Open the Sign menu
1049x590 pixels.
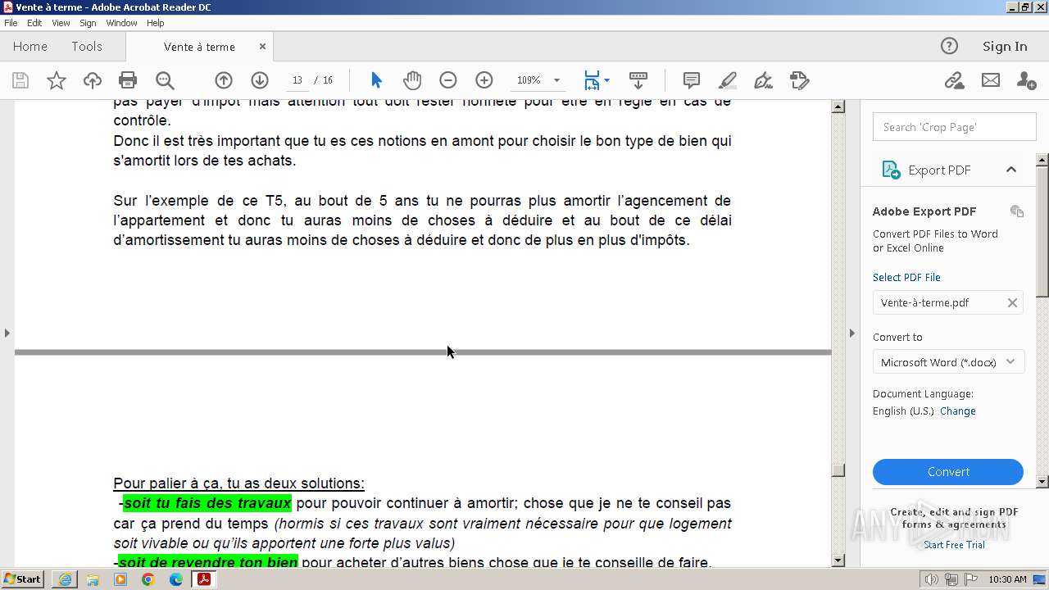88,23
